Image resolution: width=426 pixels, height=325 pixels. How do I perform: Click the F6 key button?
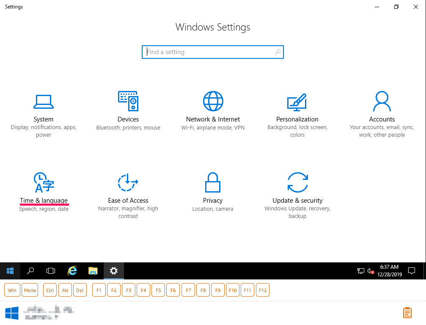click(173, 290)
